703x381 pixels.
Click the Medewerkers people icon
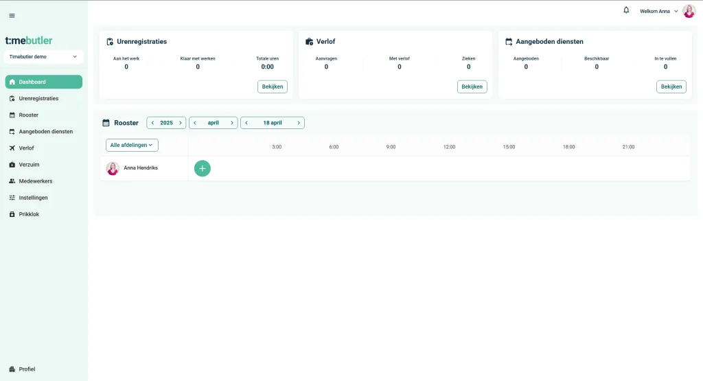tap(12, 181)
